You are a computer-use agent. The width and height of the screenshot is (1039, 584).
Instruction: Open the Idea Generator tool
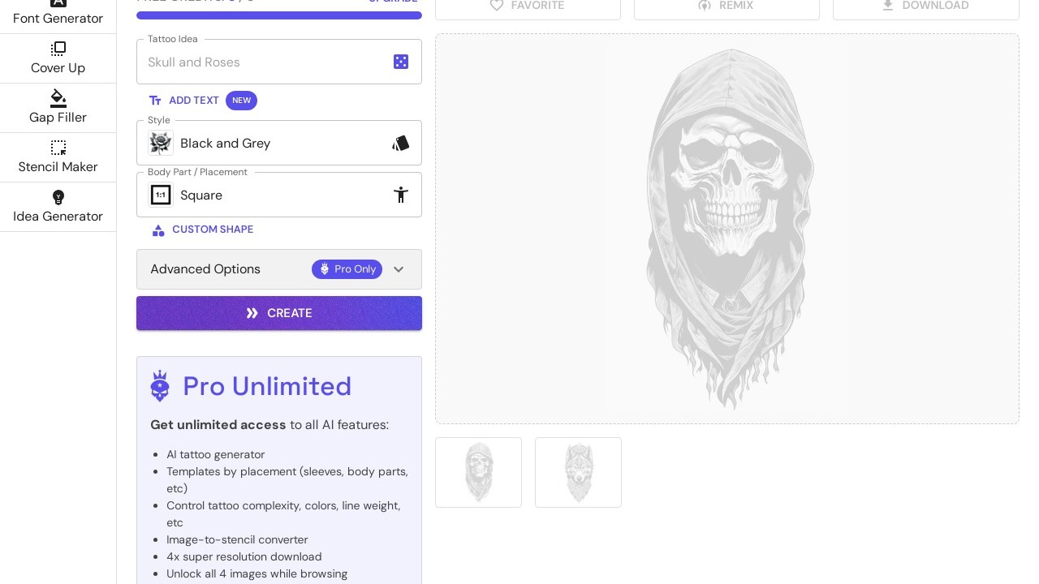click(58, 207)
